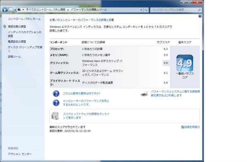Viewport: 247px width, 162px height.
Task: Click the printer icon
Action: 144,93
